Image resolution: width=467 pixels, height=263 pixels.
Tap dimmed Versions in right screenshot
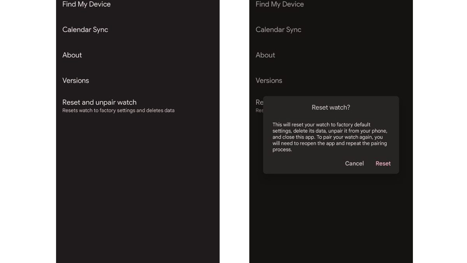click(x=269, y=81)
